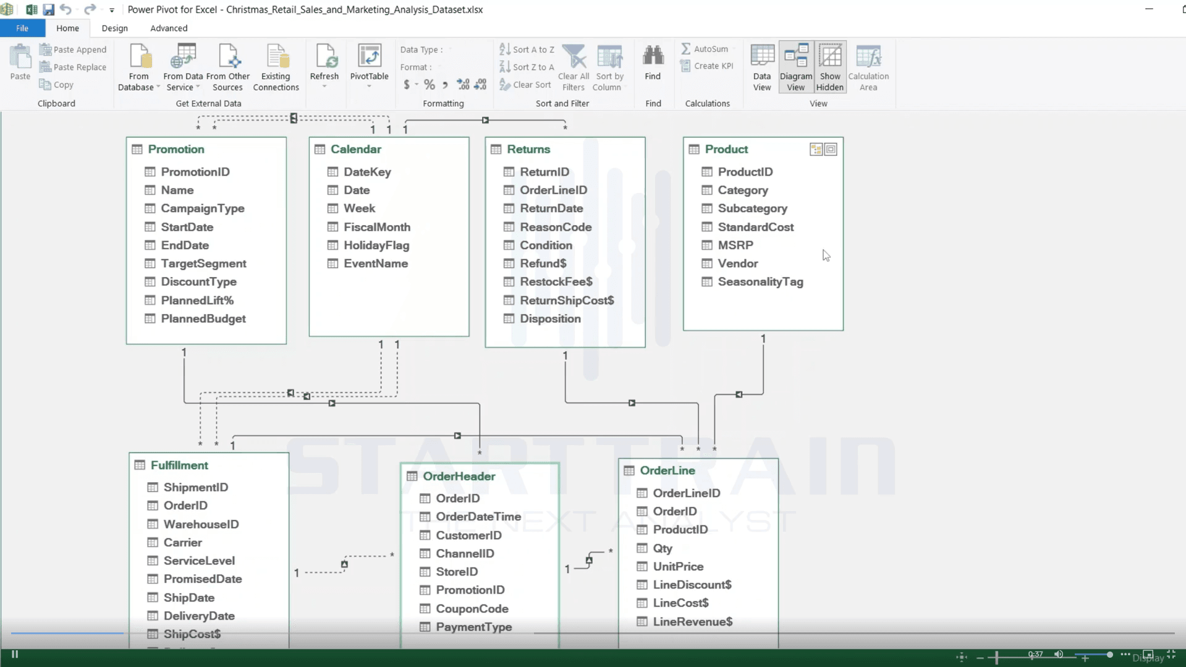
Task: Expand the PivotTable dropdown arrow
Action: 369,87
